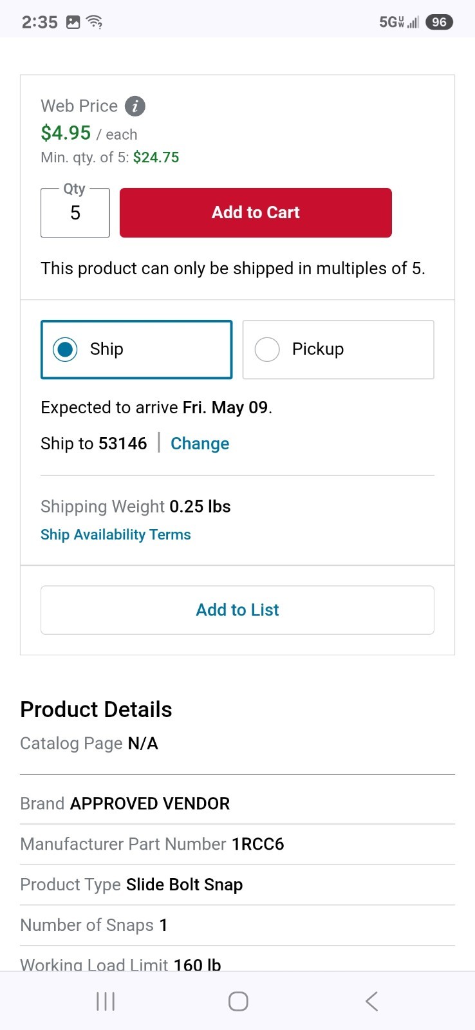The height and width of the screenshot is (1030, 475).
Task: Tap the Manufacturer Part Number 1RCC6 row
Action: click(x=237, y=844)
